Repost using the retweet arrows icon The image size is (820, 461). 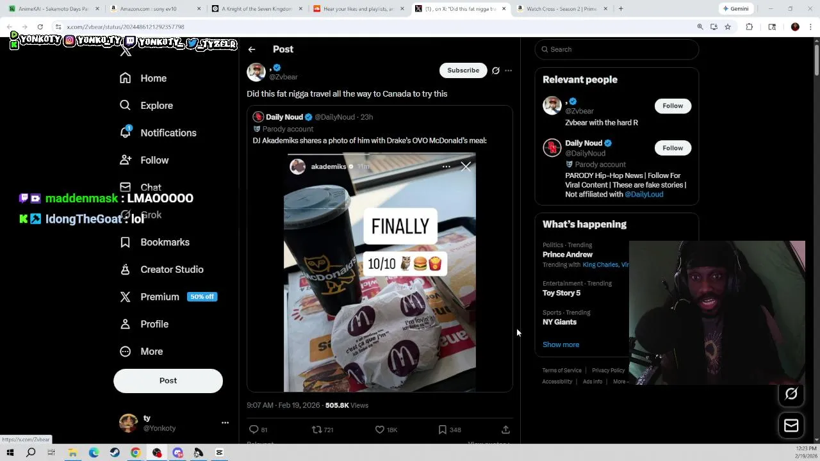tap(316, 430)
